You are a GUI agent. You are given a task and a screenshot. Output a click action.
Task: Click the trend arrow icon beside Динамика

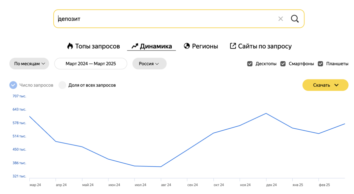[x=135, y=46]
